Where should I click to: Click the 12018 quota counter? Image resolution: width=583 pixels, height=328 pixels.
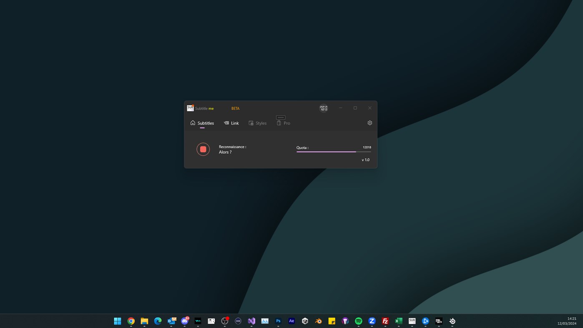point(367,147)
